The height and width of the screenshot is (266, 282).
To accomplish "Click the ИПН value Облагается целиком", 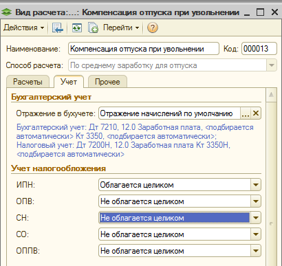I will pyautogui.click(x=175, y=185).
